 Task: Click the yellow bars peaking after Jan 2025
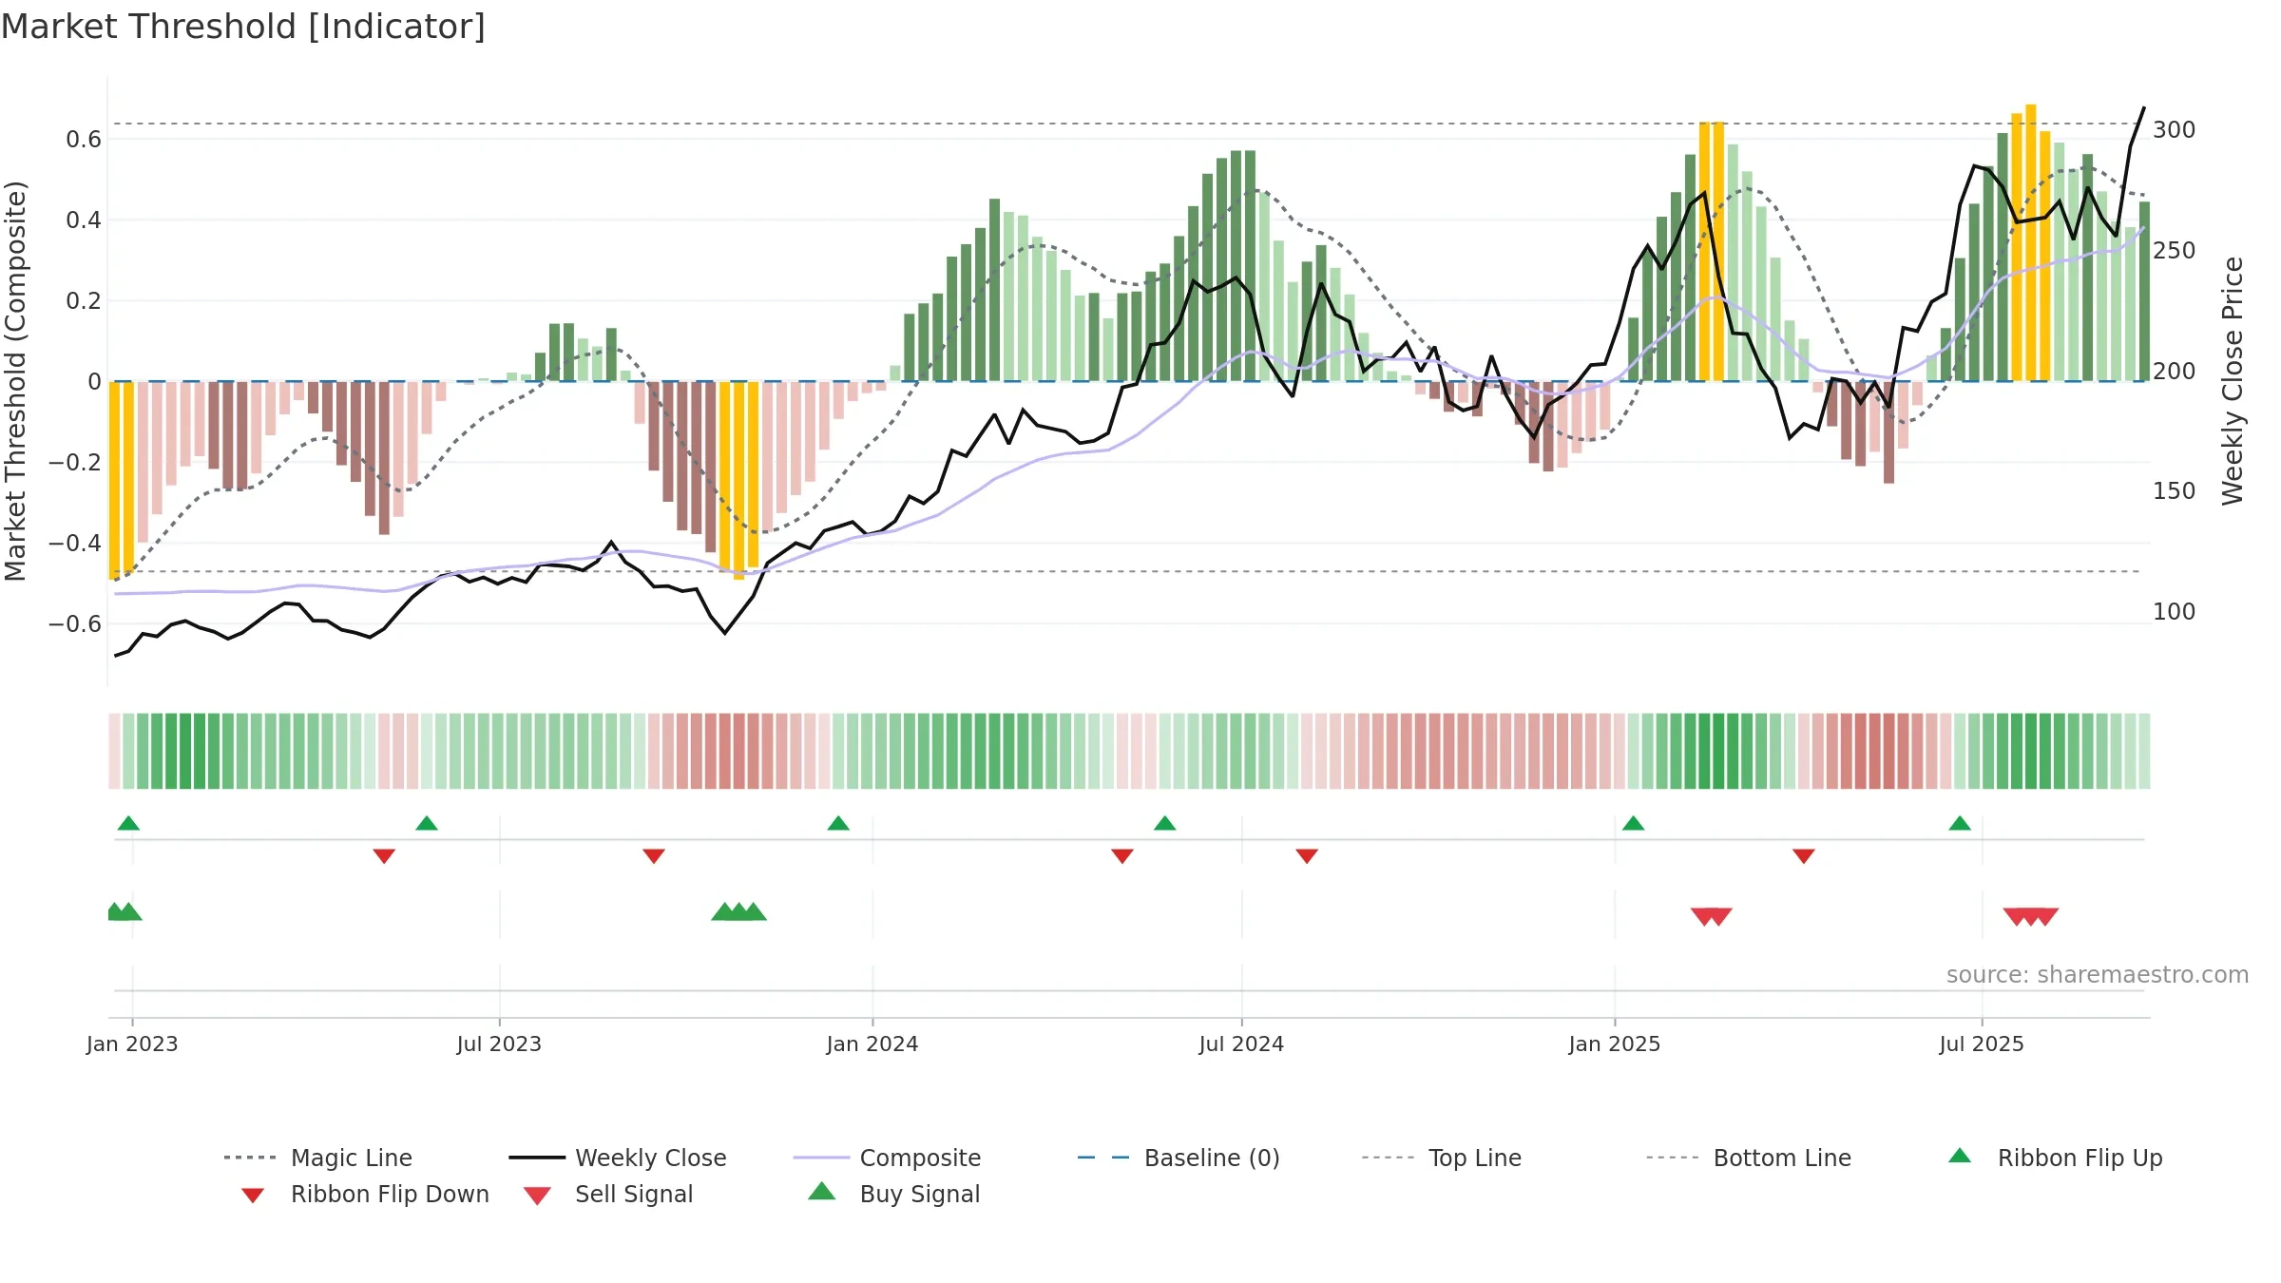(1712, 252)
